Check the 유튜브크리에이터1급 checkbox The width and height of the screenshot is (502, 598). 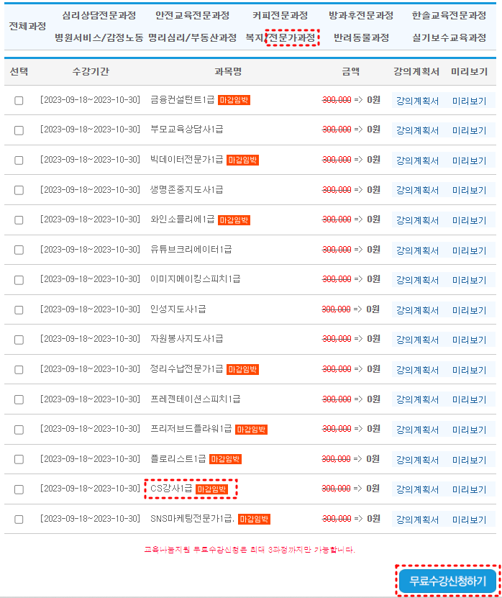pos(19,250)
